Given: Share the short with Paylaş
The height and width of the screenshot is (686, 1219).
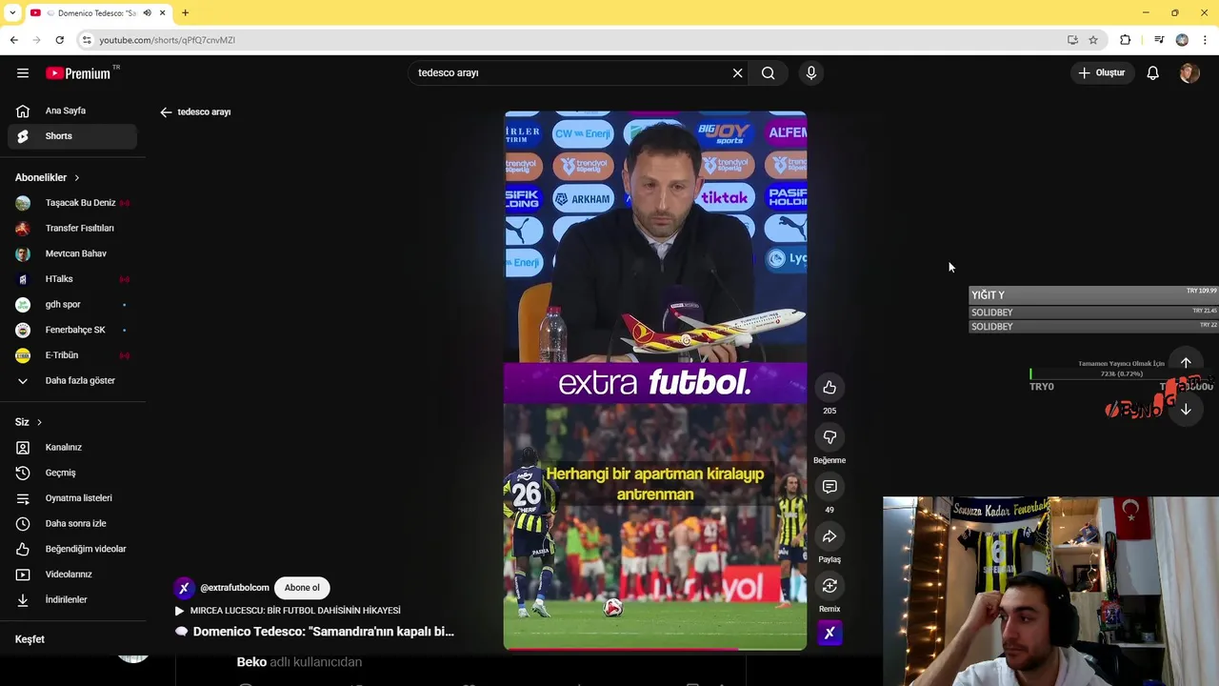Looking at the screenshot, I should click(x=829, y=536).
